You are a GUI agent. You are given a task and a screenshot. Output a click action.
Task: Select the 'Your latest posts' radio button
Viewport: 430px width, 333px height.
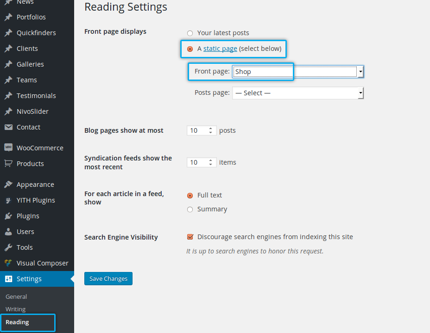tap(190, 33)
